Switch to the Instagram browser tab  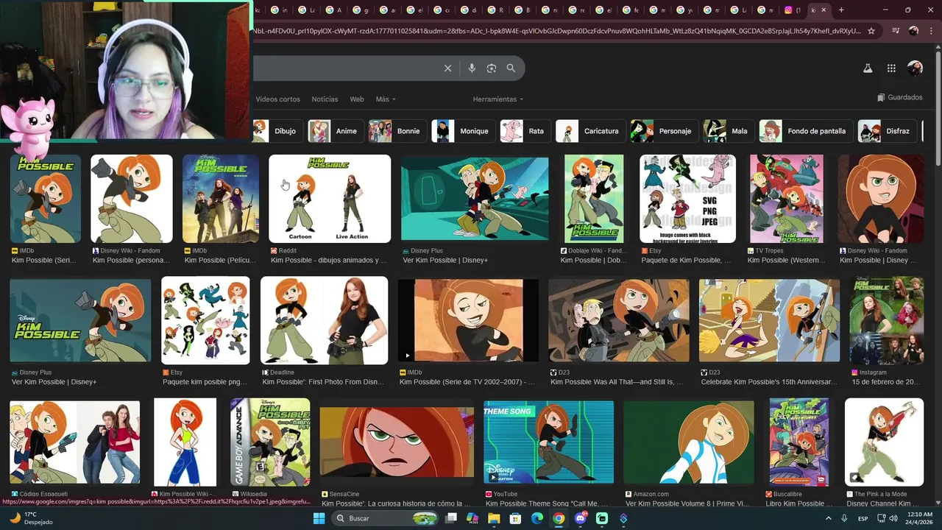click(792, 10)
